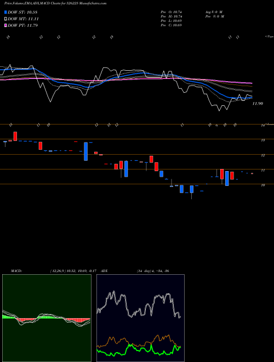Click the 14 price axis label

coord(262,126)
